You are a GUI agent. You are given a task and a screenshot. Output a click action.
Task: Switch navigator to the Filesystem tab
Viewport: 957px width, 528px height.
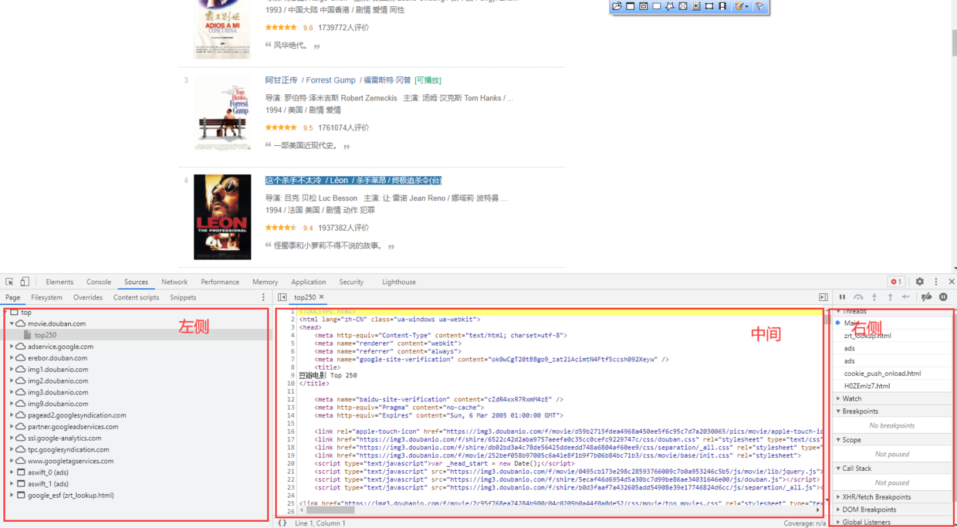coord(47,297)
